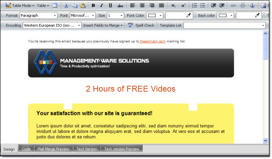Click the scrollbar up arrow
This screenshot has height=159, width=272.
(266, 33)
